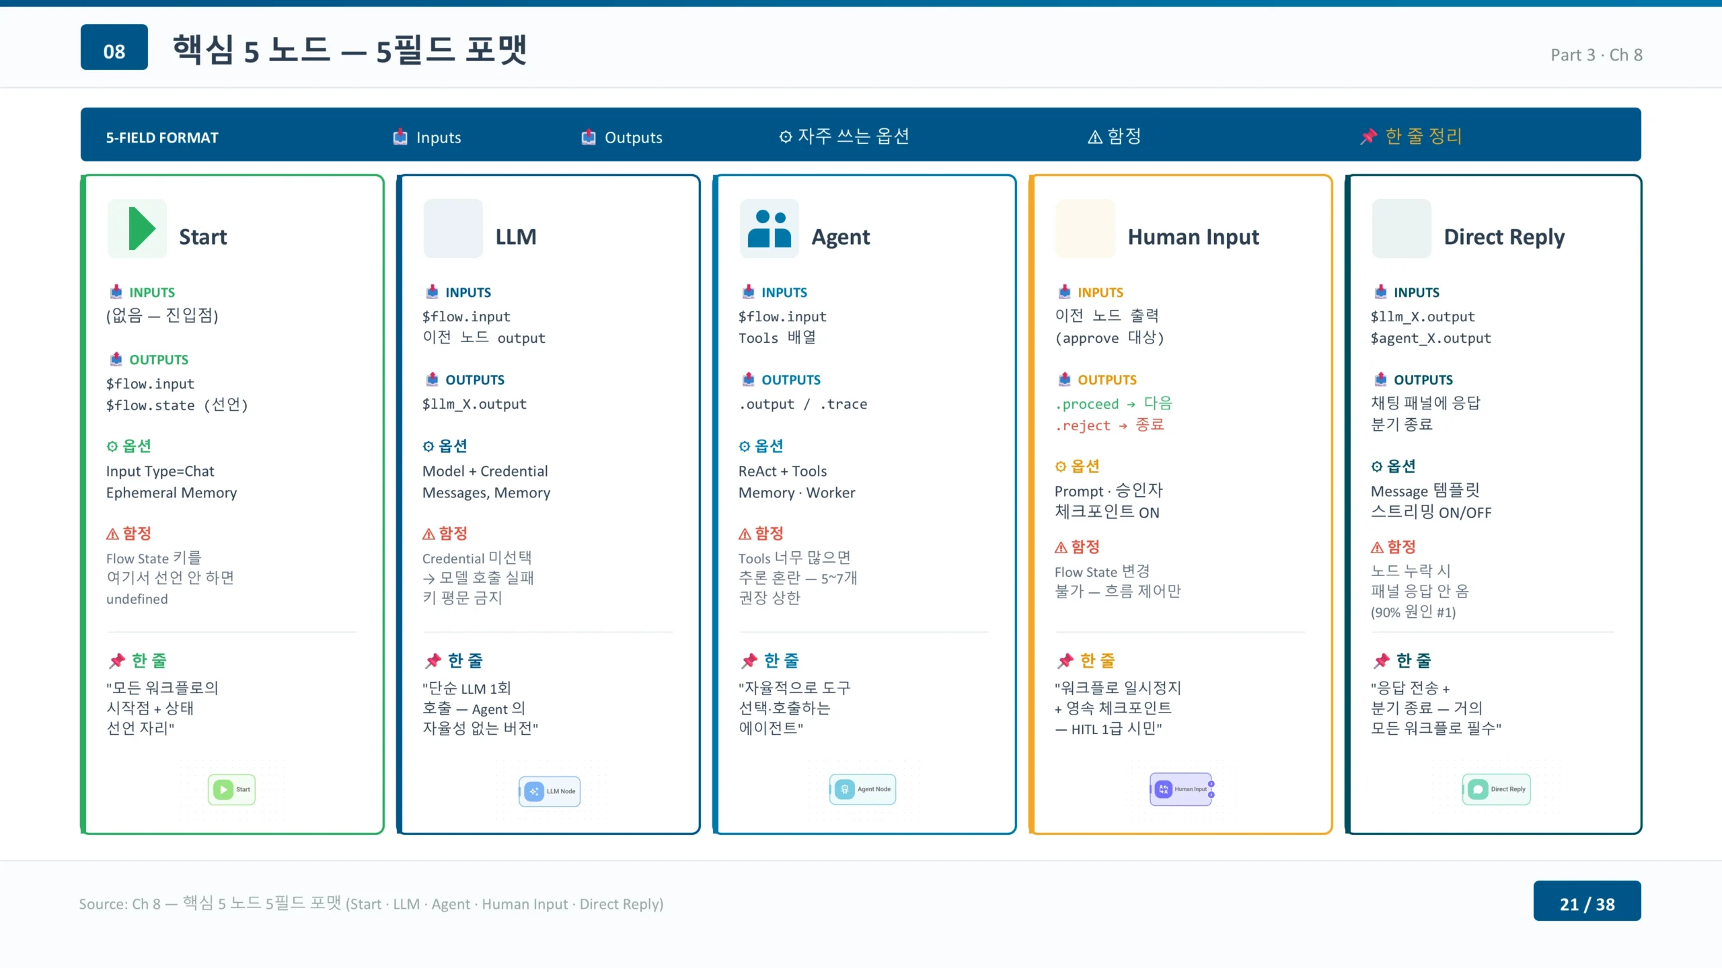Click the gear icon next to 자주 쓰는 옵션
Screen dimensions: 1722x968
tap(785, 137)
